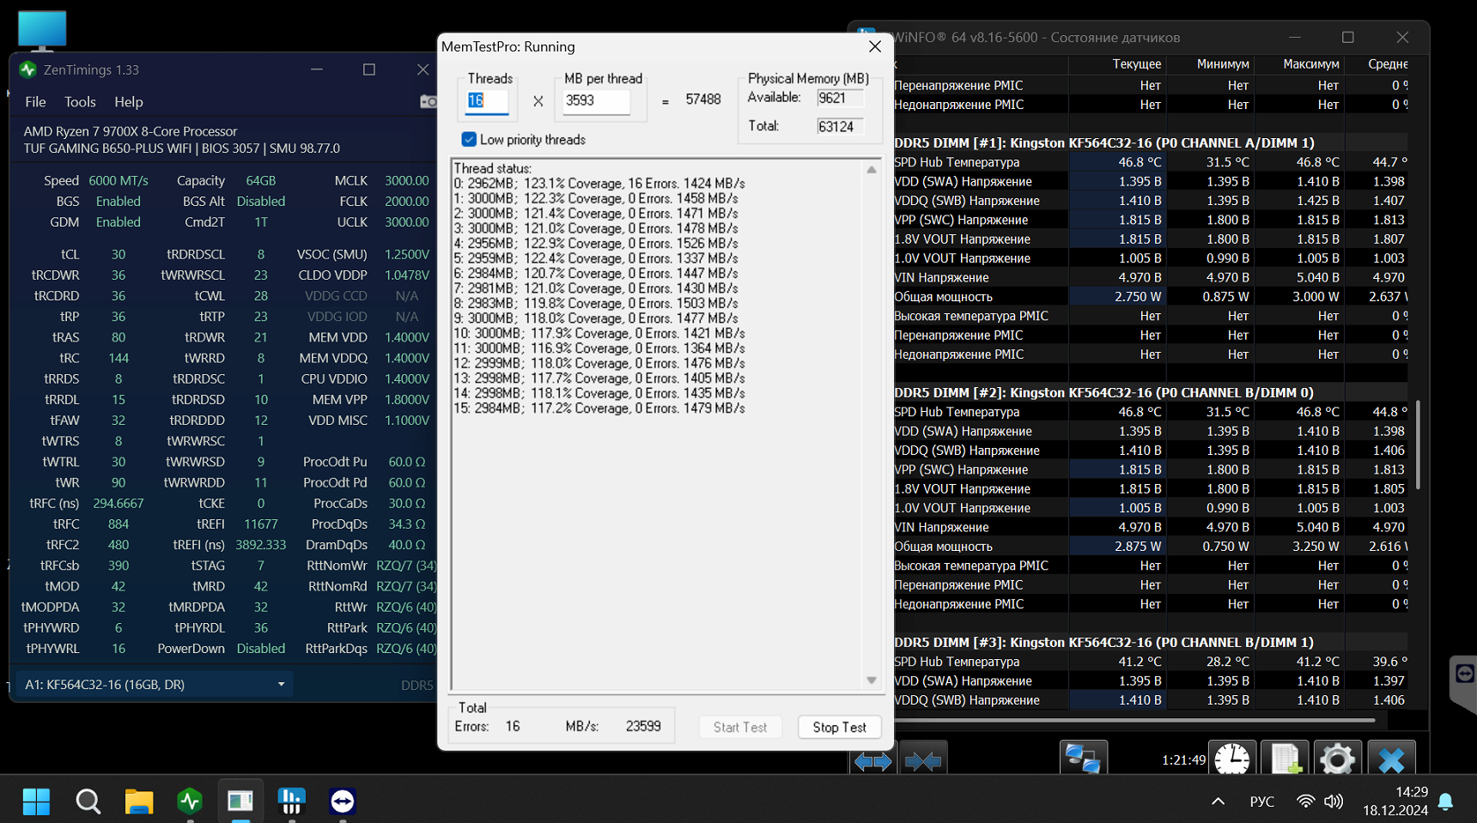Open HWiNFO sensor settings gear
Viewport: 1477px width, 823px height.
(x=1338, y=759)
